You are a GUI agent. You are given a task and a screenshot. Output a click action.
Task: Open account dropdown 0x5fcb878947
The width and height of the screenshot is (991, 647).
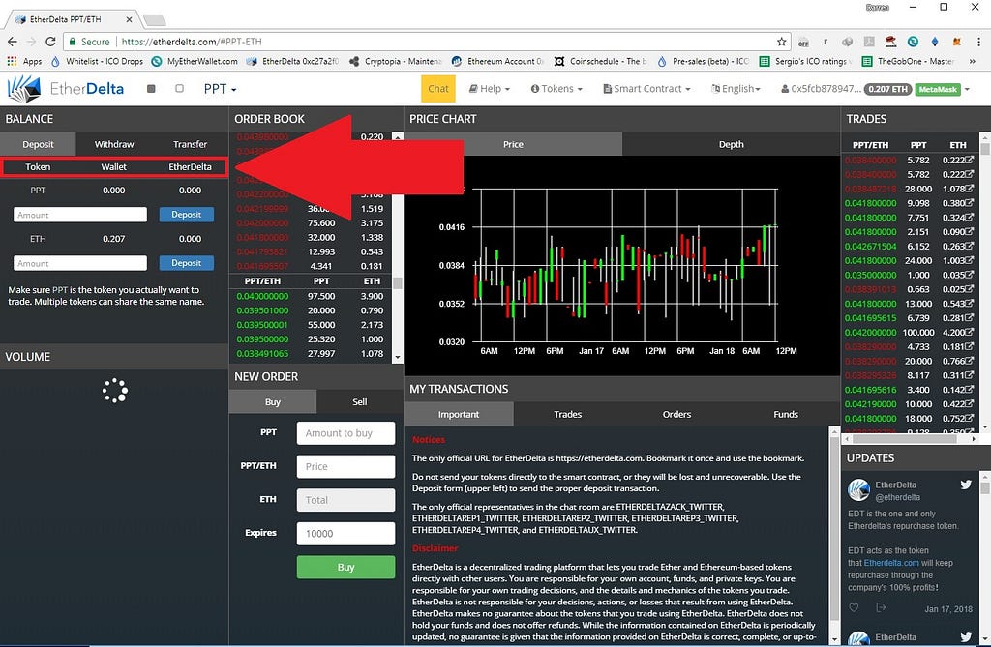(821, 89)
